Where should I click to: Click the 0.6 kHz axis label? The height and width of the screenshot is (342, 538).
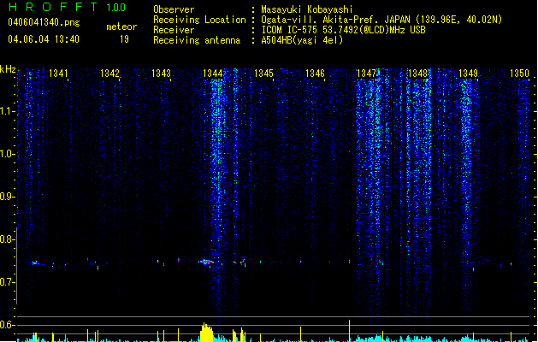coord(7,325)
